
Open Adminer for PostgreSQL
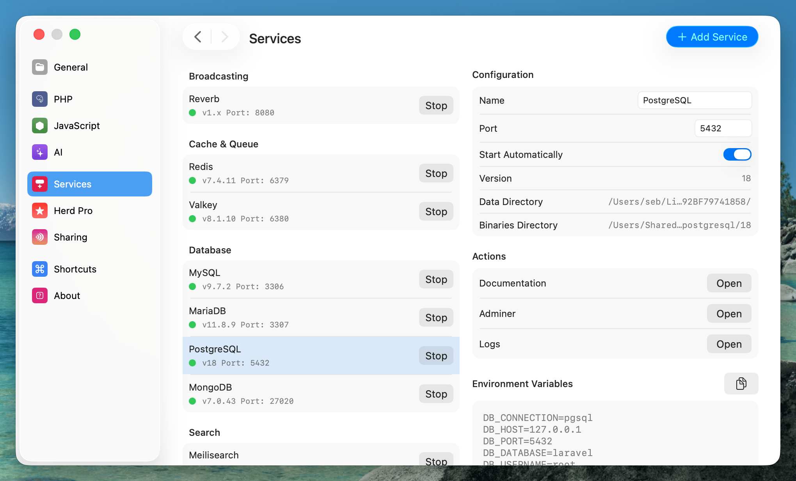point(729,313)
